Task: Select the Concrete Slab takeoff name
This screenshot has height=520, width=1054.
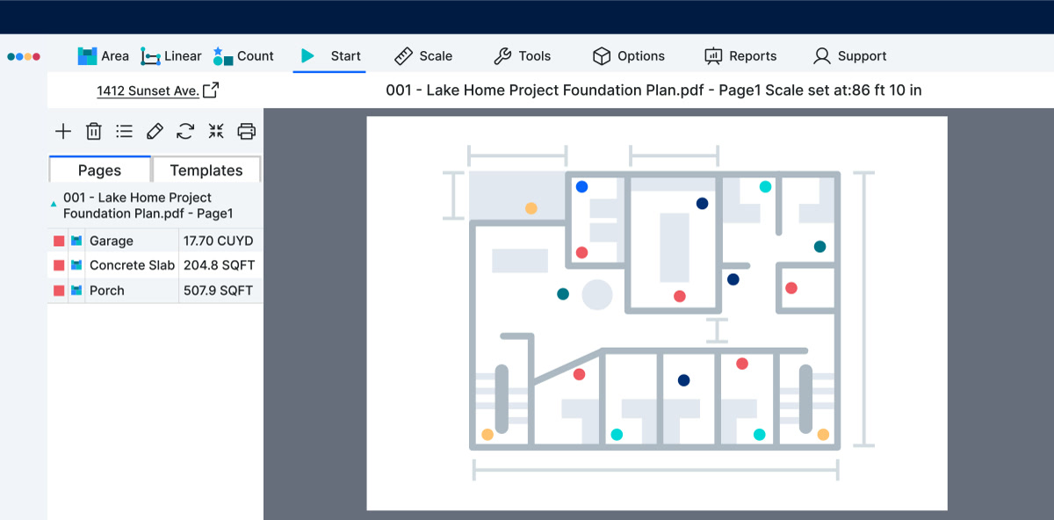Action: pos(133,265)
